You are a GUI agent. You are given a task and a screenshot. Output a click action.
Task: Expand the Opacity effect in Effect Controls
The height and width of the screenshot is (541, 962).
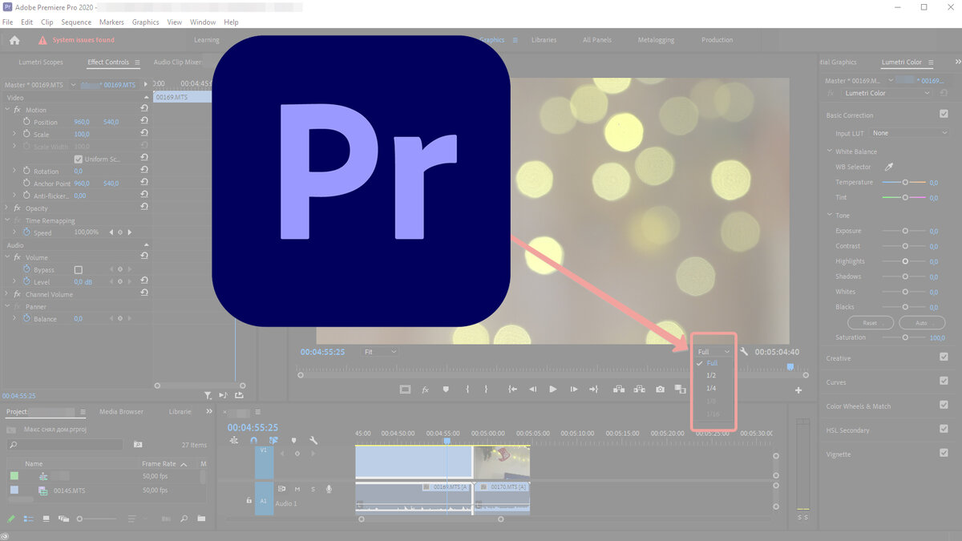[7, 208]
